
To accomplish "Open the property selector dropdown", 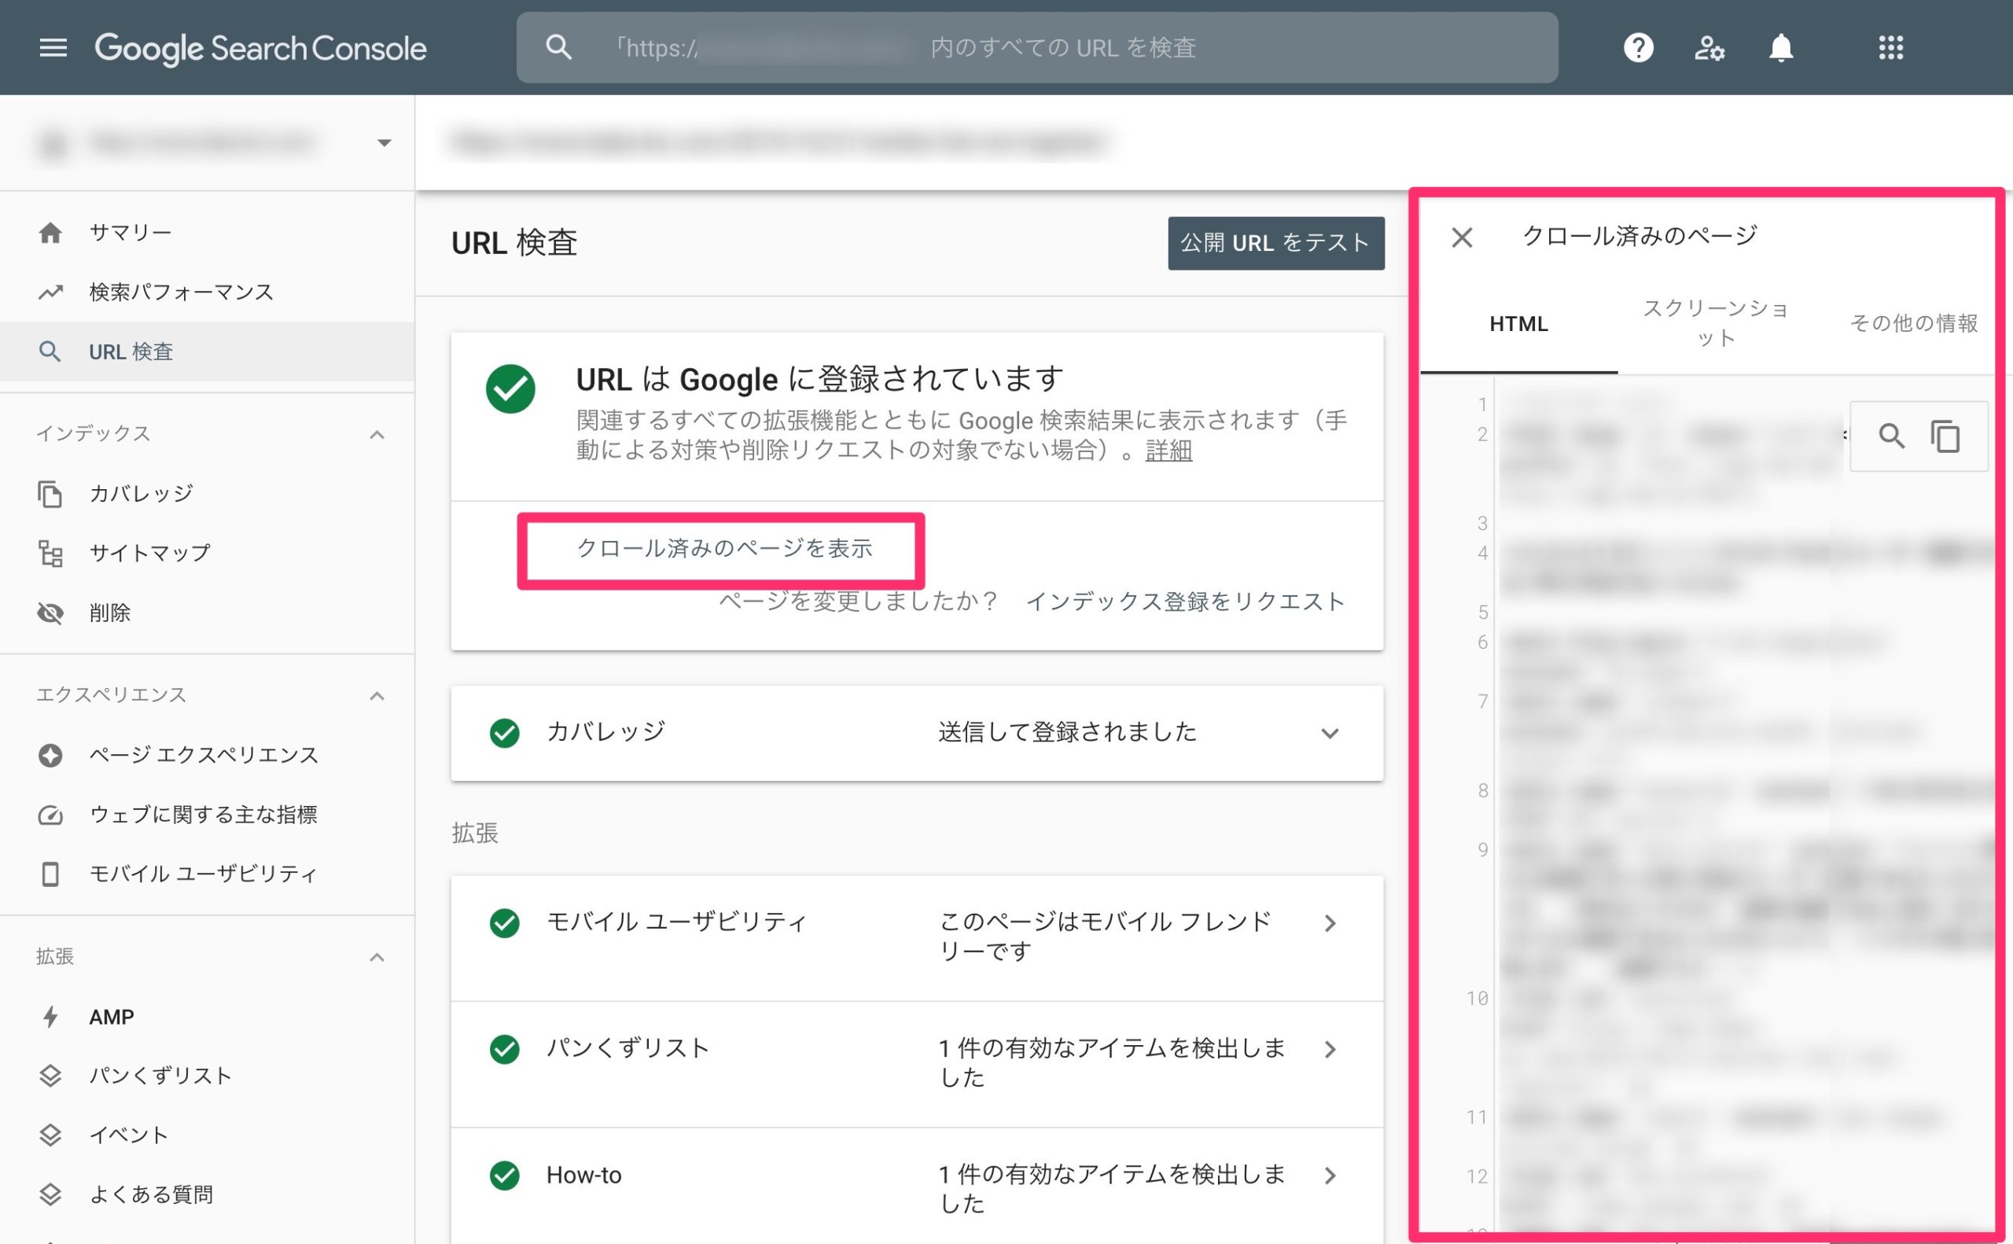I will (x=385, y=143).
